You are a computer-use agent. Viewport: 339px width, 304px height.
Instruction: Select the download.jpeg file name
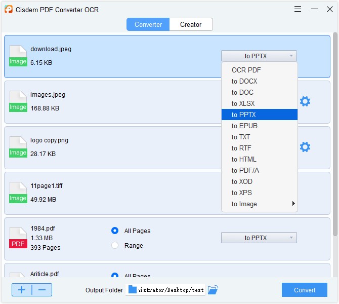coord(51,49)
